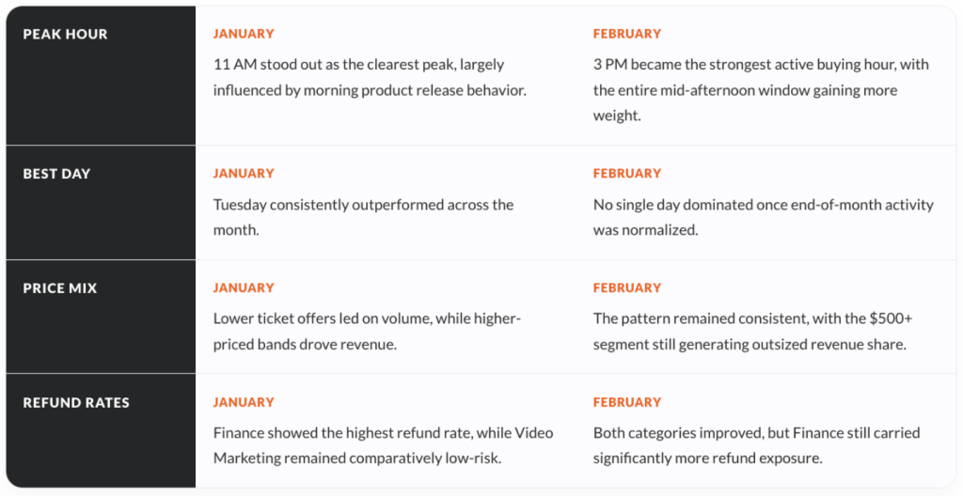Click the 'Lower ticket offers led' paragraph
The width and height of the screenshot is (963, 496).
367,332
